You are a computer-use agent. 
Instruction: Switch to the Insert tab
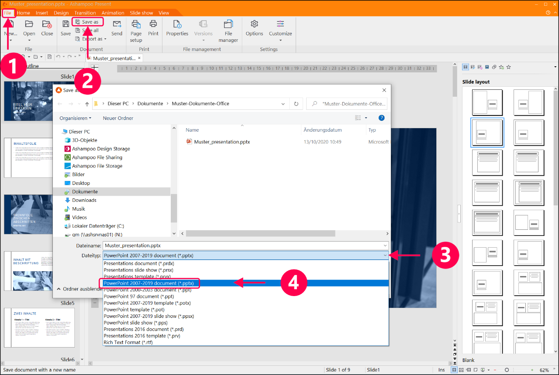tap(42, 13)
